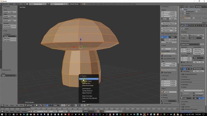The height and width of the screenshot is (116, 207).
Task: Select RGB color output mode
Action: coord(201,98)
